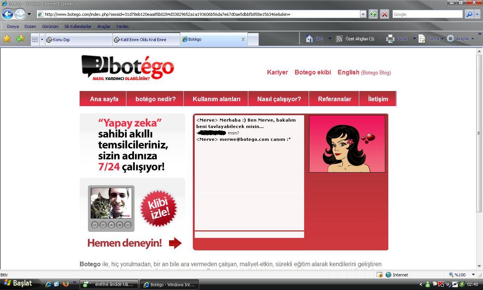Screen dimensions: 483x290
Task: Click the chat message input field
Action: (x=249, y=235)
